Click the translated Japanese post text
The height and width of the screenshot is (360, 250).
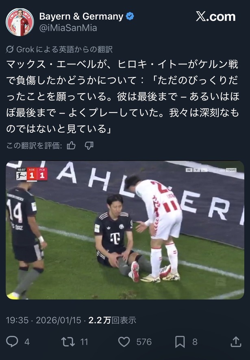pyautogui.click(x=123, y=96)
